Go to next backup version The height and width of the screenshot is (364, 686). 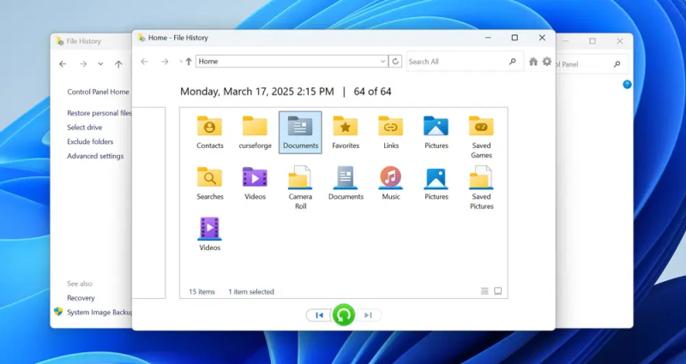pyautogui.click(x=369, y=315)
